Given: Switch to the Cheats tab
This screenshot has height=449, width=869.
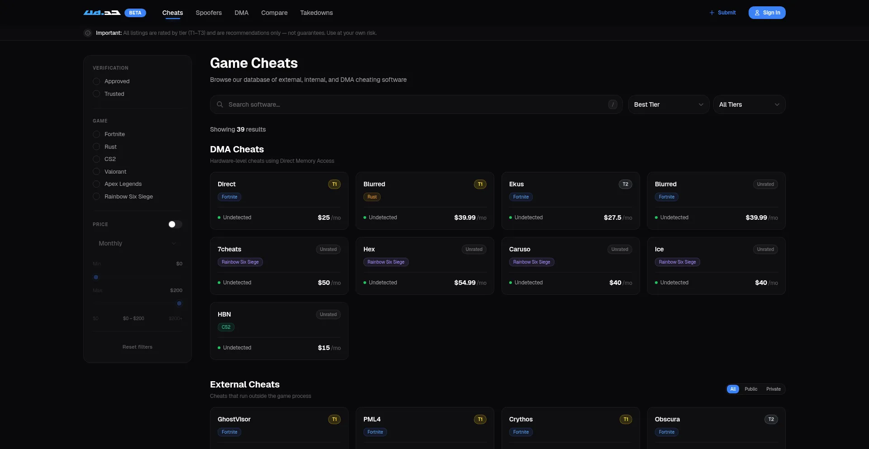Looking at the screenshot, I should click(172, 13).
